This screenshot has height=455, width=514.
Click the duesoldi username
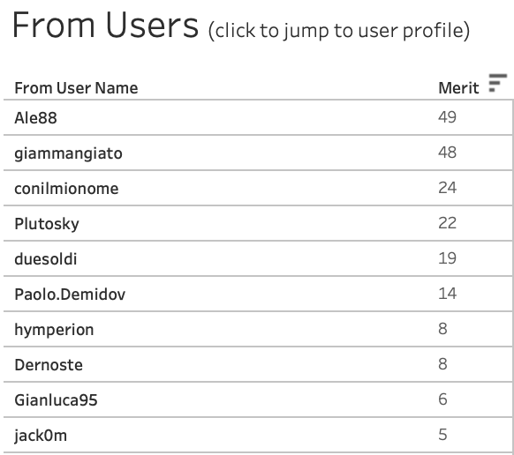(46, 259)
